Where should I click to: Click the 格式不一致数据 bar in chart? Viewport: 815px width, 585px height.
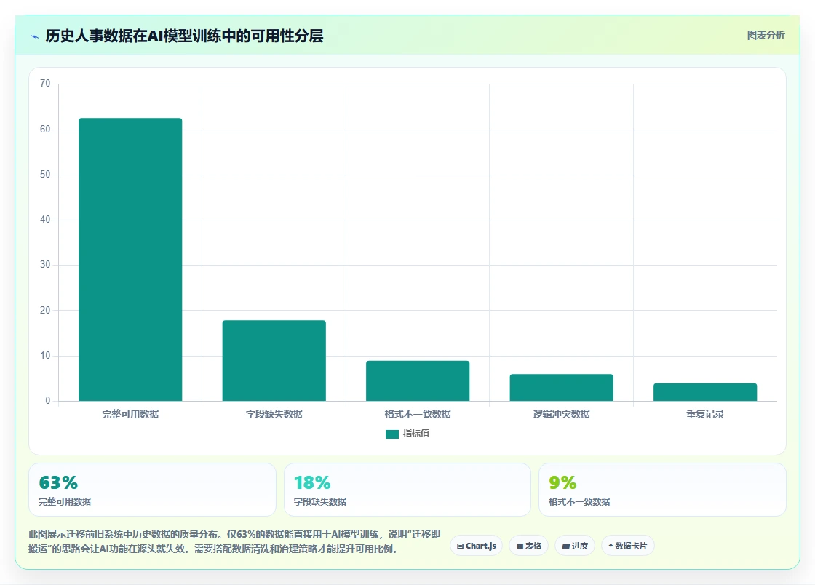pos(418,381)
